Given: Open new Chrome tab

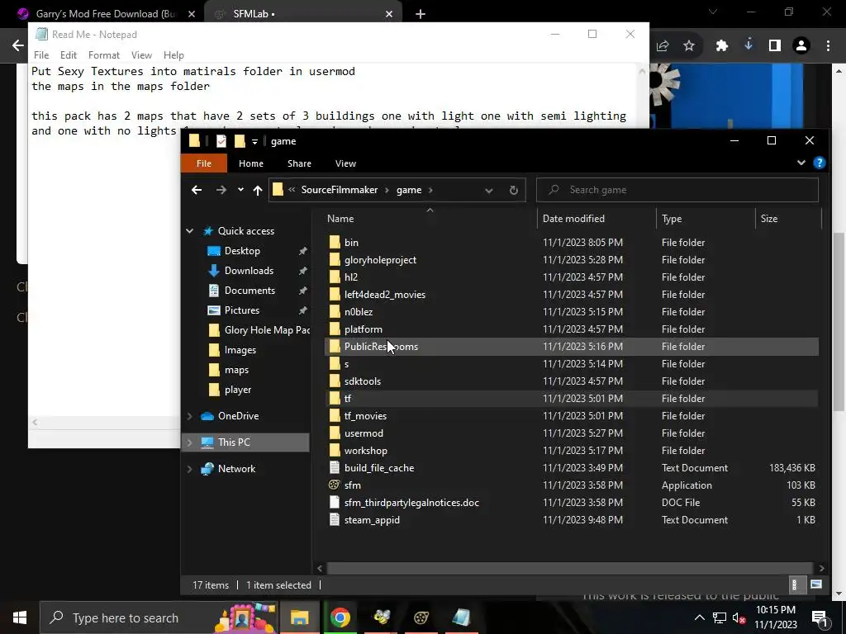Looking at the screenshot, I should point(421,14).
